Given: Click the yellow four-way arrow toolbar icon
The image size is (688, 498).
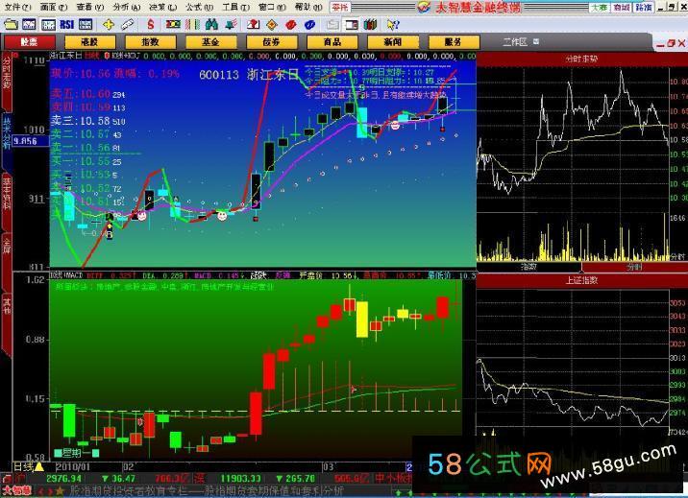Looking at the screenshot, I should [x=108, y=25].
